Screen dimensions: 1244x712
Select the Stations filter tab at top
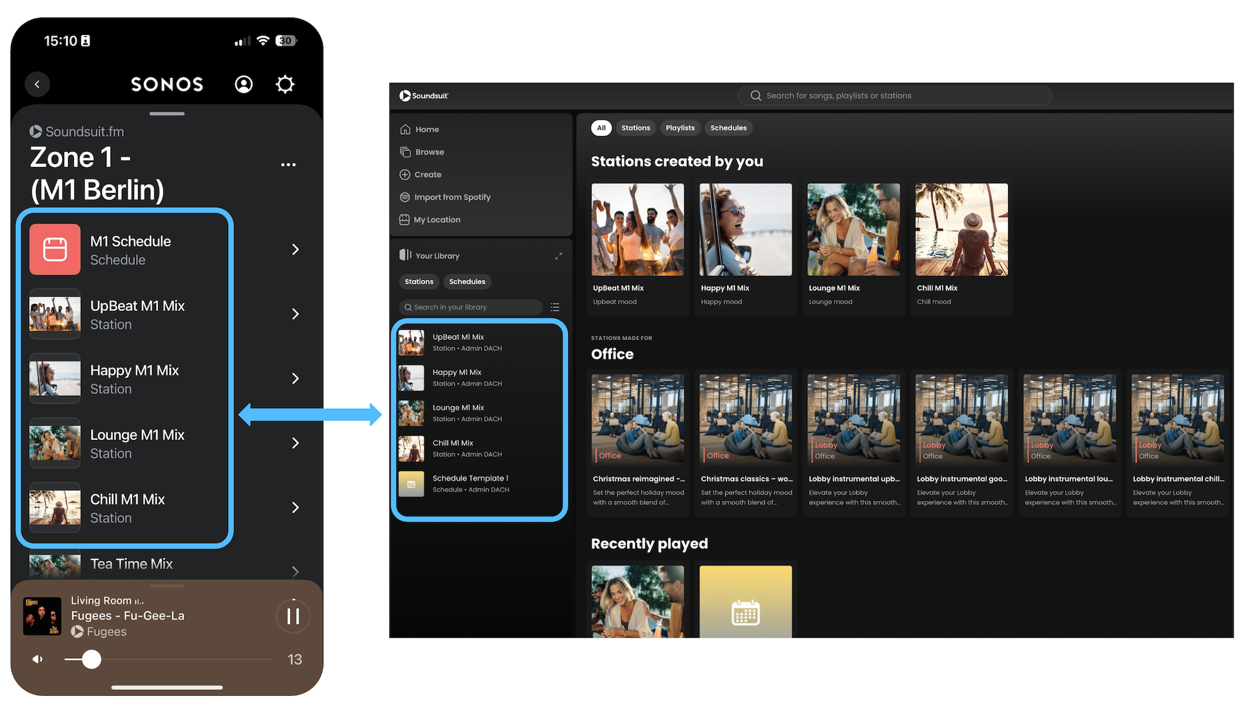click(x=636, y=128)
